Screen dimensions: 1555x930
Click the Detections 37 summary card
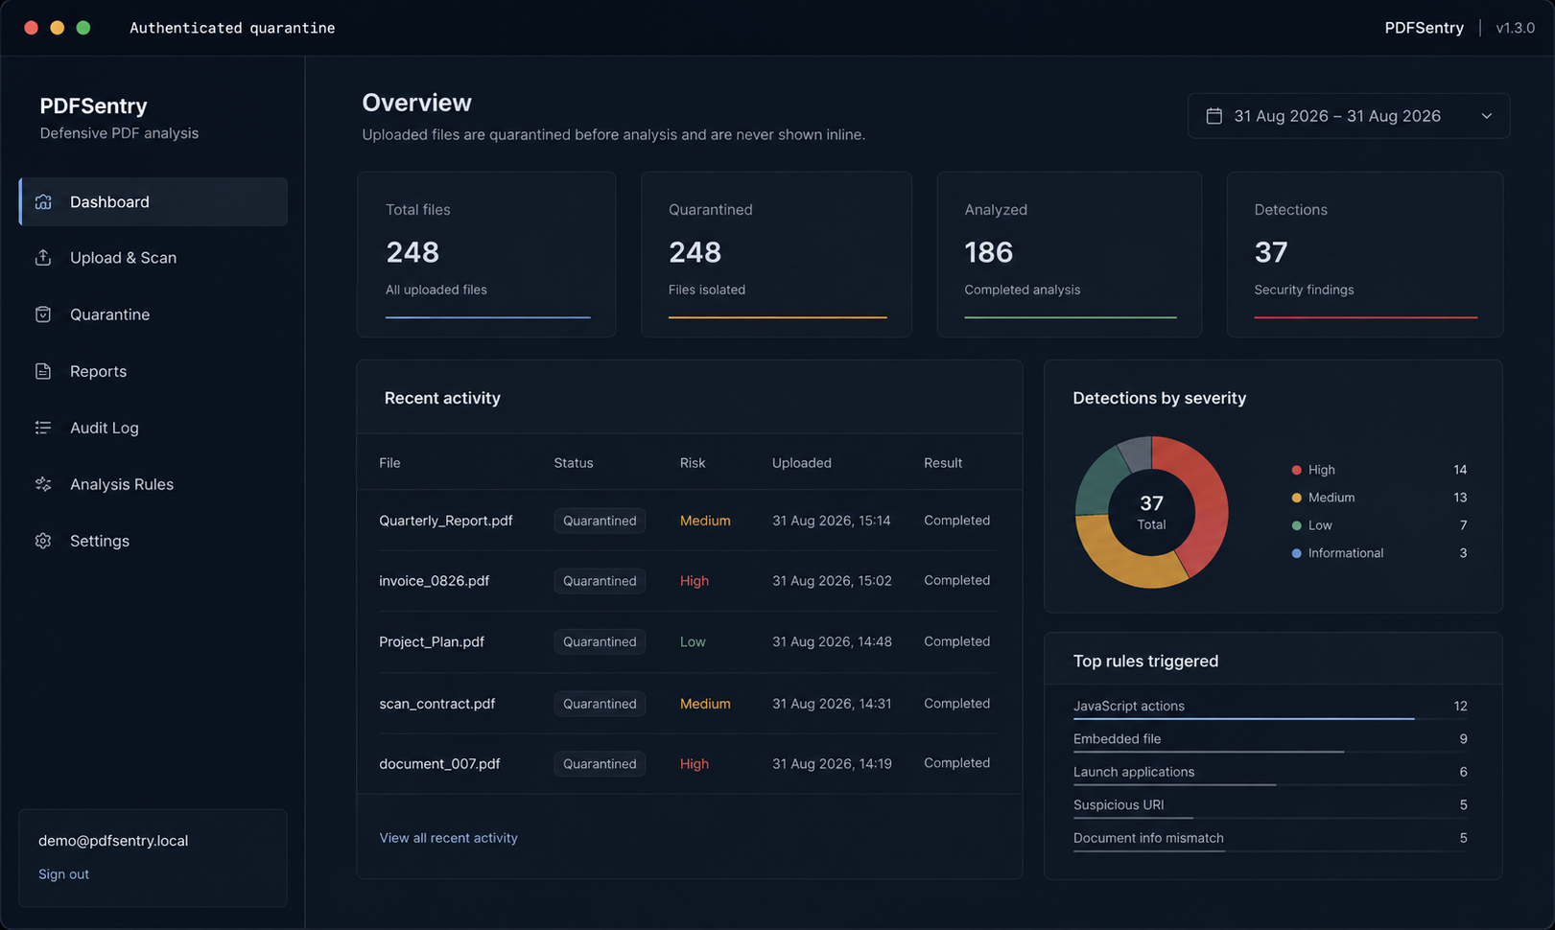pos(1364,254)
